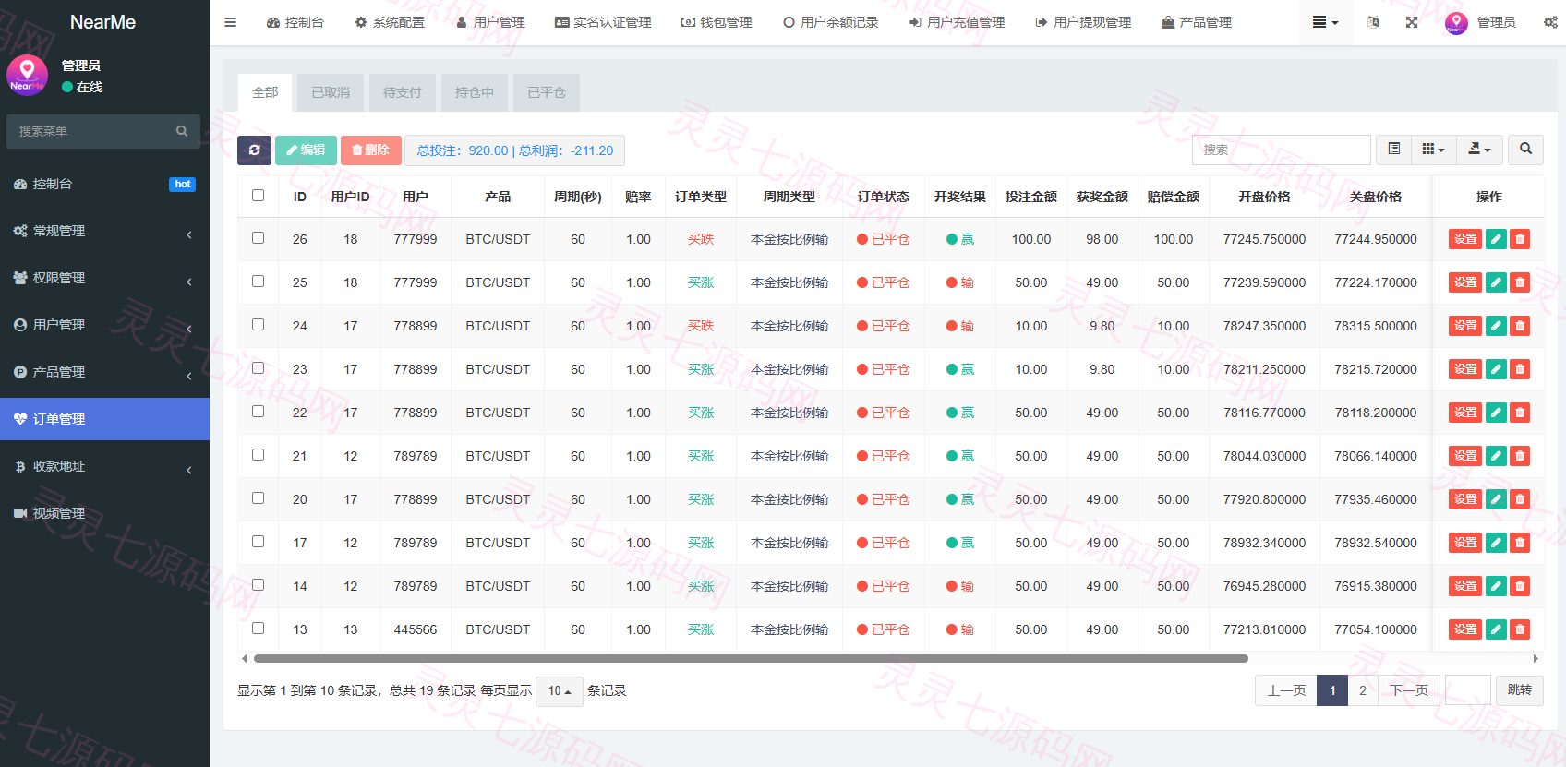Screen dimensions: 1566x767
Task: Expand 常规管理 sidebar menu
Action: (x=104, y=231)
